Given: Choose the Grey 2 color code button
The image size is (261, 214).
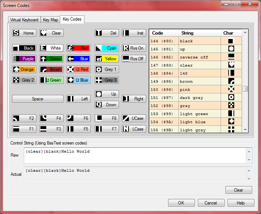Looking at the screenshot, I should point(24,80).
